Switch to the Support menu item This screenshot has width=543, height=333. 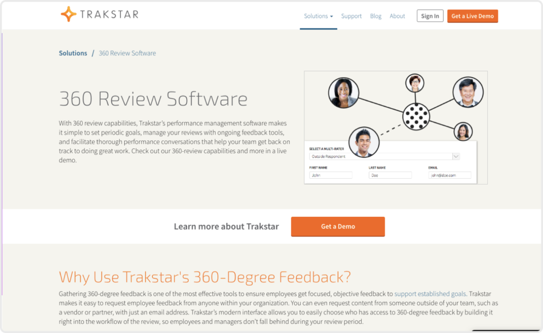[351, 16]
